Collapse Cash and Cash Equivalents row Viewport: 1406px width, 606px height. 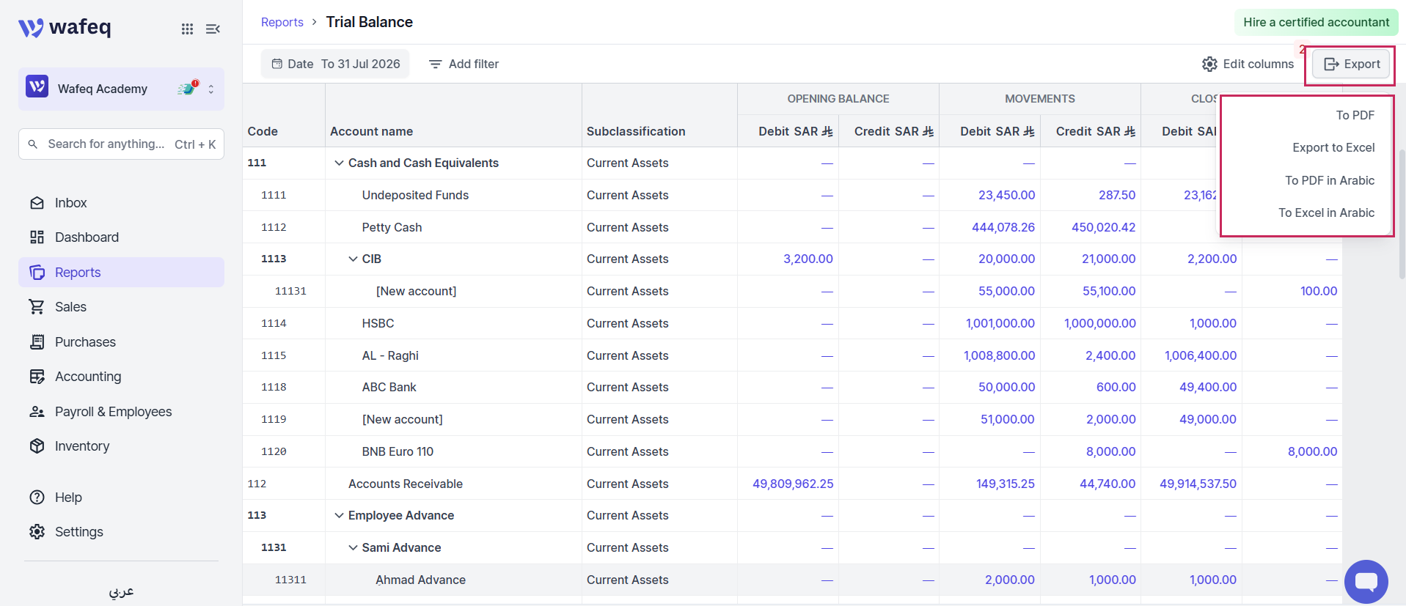click(339, 163)
